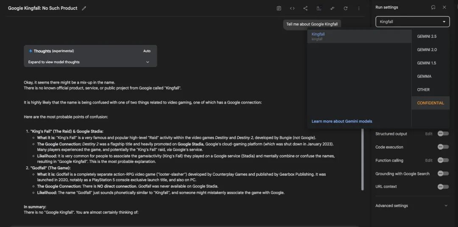
Task: Open the three-dot more options menu
Action: pos(359,8)
